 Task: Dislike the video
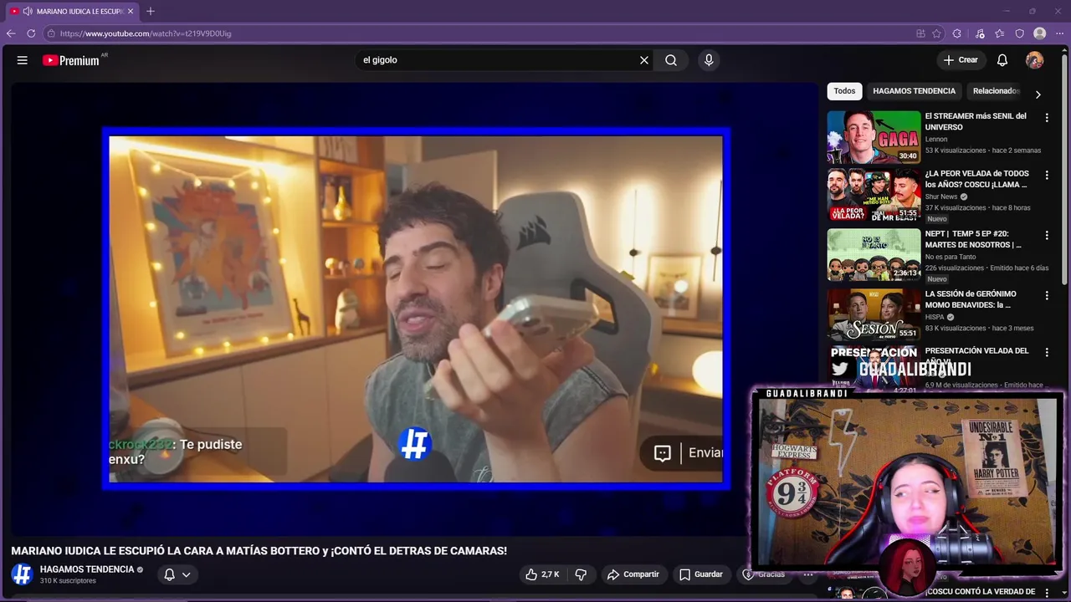pos(581,574)
